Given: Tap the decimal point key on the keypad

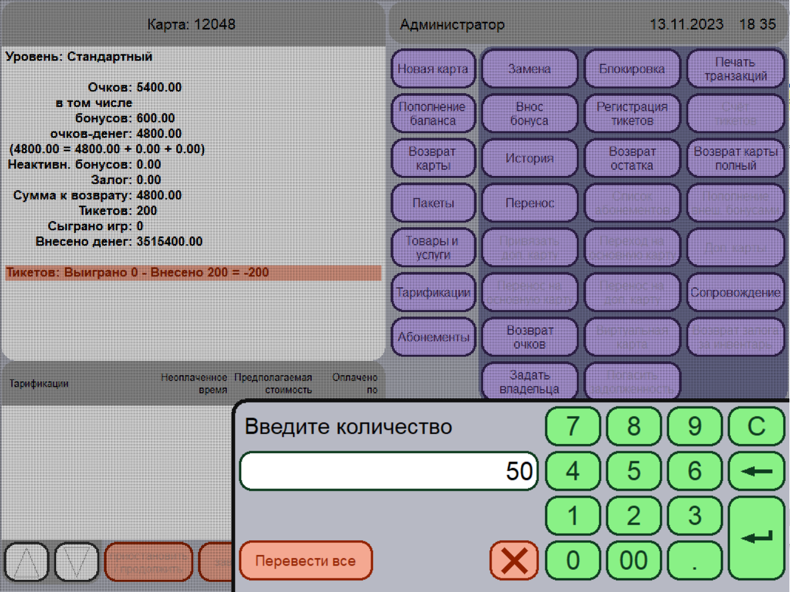Looking at the screenshot, I should [x=695, y=561].
